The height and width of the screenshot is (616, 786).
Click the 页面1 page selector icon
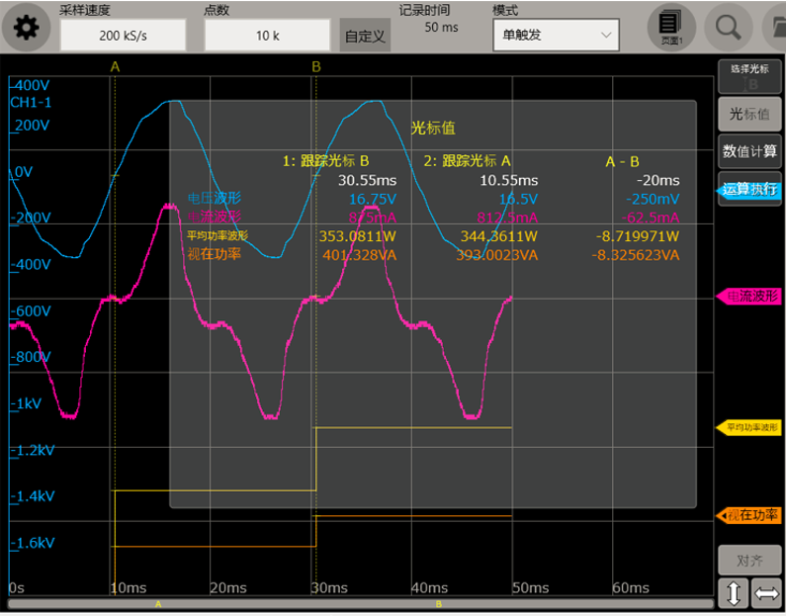pyautogui.click(x=671, y=27)
